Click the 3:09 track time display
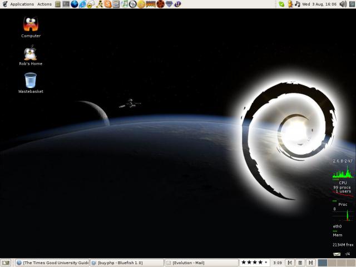Screen dimensions: 356x267 (x=278, y=263)
